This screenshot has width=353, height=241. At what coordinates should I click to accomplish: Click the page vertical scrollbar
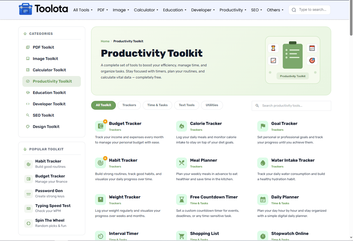[x=351, y=18]
